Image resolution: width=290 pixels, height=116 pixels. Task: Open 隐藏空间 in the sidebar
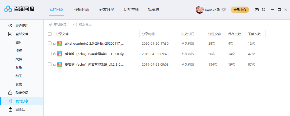[x=22, y=93]
